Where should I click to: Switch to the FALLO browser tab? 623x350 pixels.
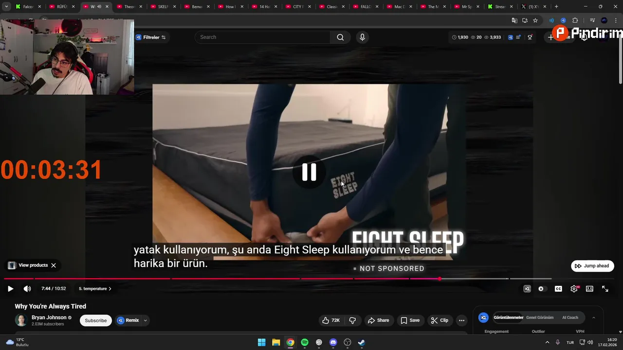tap(365, 7)
